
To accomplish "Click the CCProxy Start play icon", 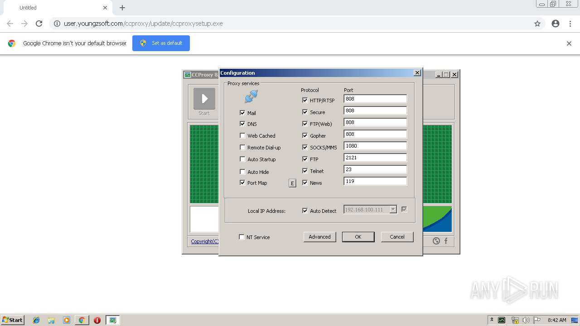I will coord(204,99).
